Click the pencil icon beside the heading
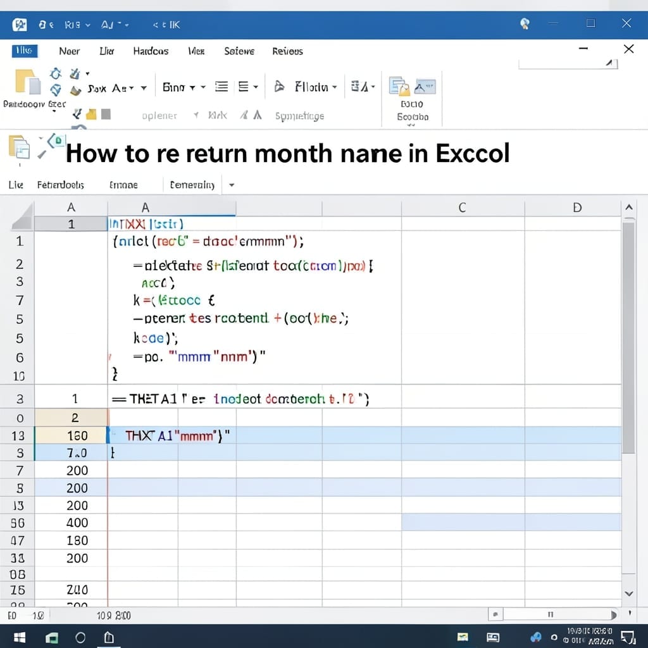Screen dimensions: 648x648 coord(42,154)
